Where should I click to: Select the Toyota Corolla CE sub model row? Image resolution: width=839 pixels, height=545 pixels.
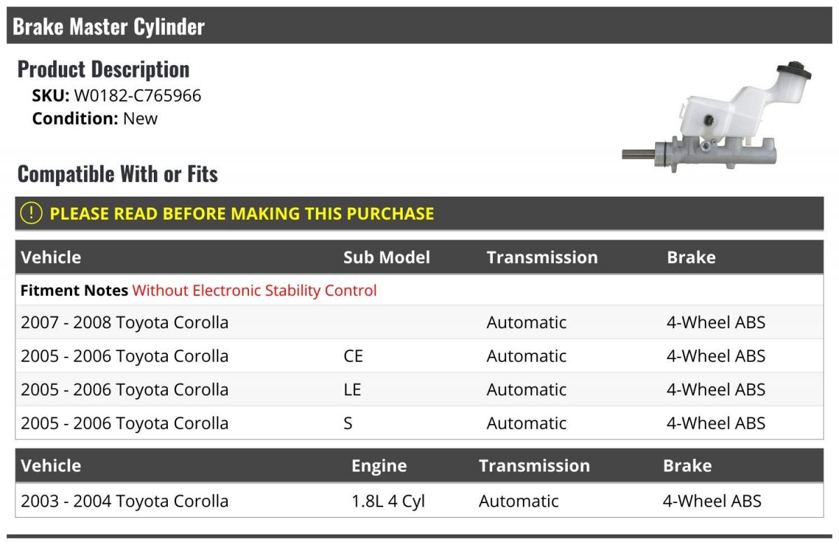tap(419, 356)
